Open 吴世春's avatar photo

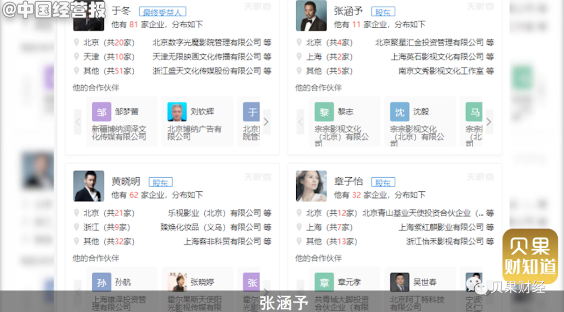pyautogui.click(x=400, y=282)
